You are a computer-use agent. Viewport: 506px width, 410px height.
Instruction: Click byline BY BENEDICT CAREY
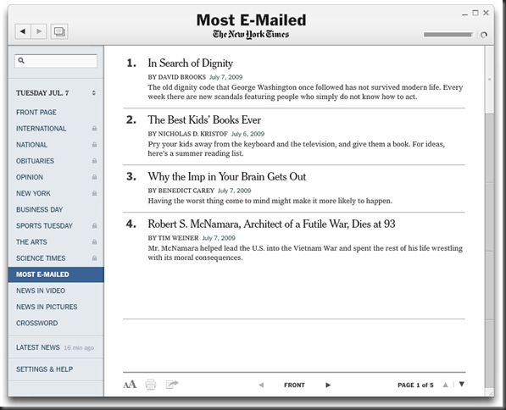181,191
